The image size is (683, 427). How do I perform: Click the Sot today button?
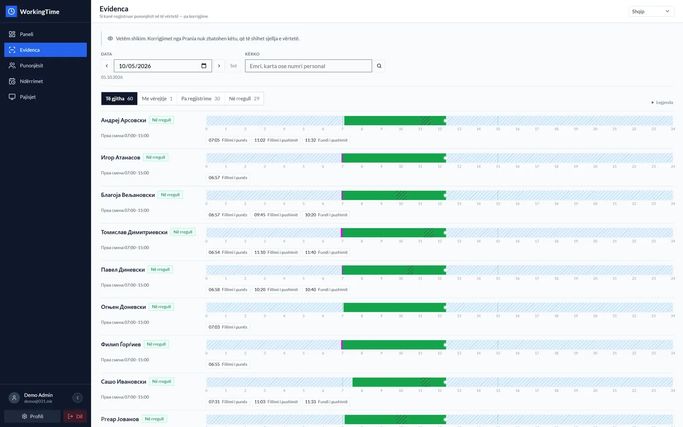[x=233, y=66]
